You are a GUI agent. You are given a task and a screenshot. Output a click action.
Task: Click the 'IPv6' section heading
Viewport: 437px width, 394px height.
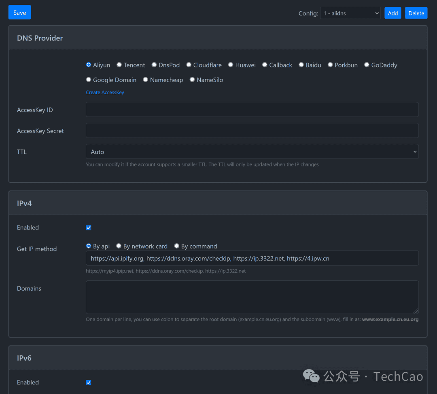(x=24, y=358)
